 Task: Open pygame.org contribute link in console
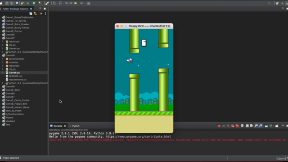[x=138, y=137]
